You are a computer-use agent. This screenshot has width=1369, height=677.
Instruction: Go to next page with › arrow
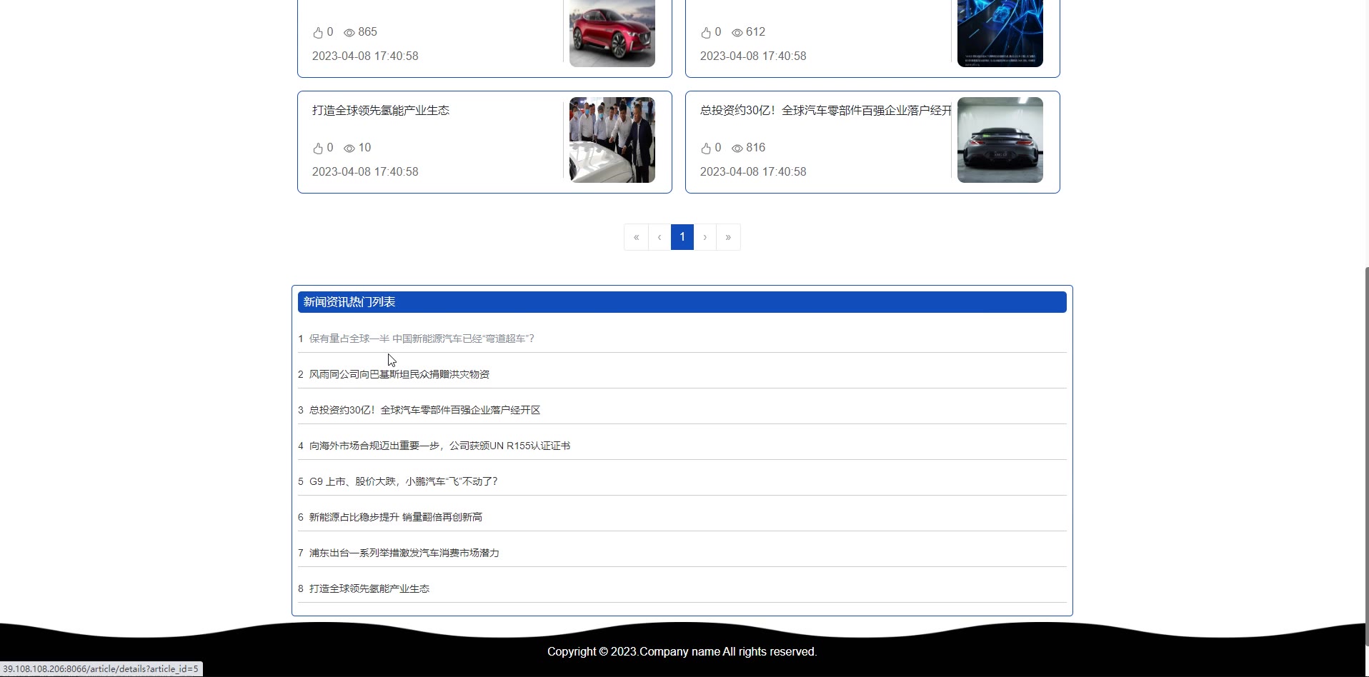tap(705, 237)
